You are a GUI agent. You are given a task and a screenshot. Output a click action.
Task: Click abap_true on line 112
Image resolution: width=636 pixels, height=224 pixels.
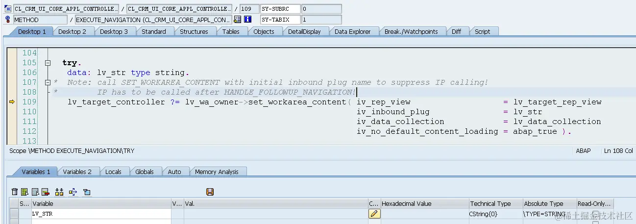click(535, 131)
